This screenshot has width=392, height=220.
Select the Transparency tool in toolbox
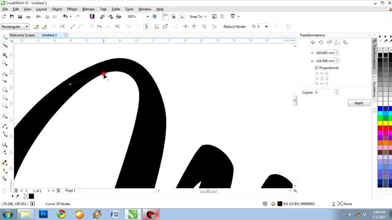point(4,153)
